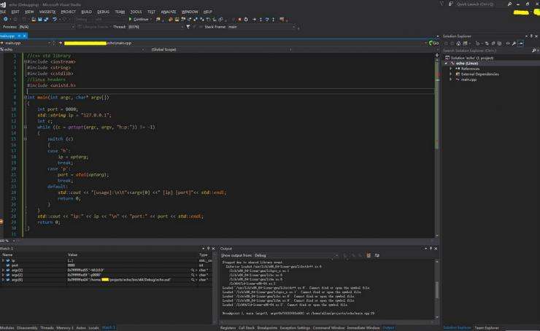540x331 pixels.
Task: Click the wrench Properties icon in Solution Explorer
Action: click(514, 43)
